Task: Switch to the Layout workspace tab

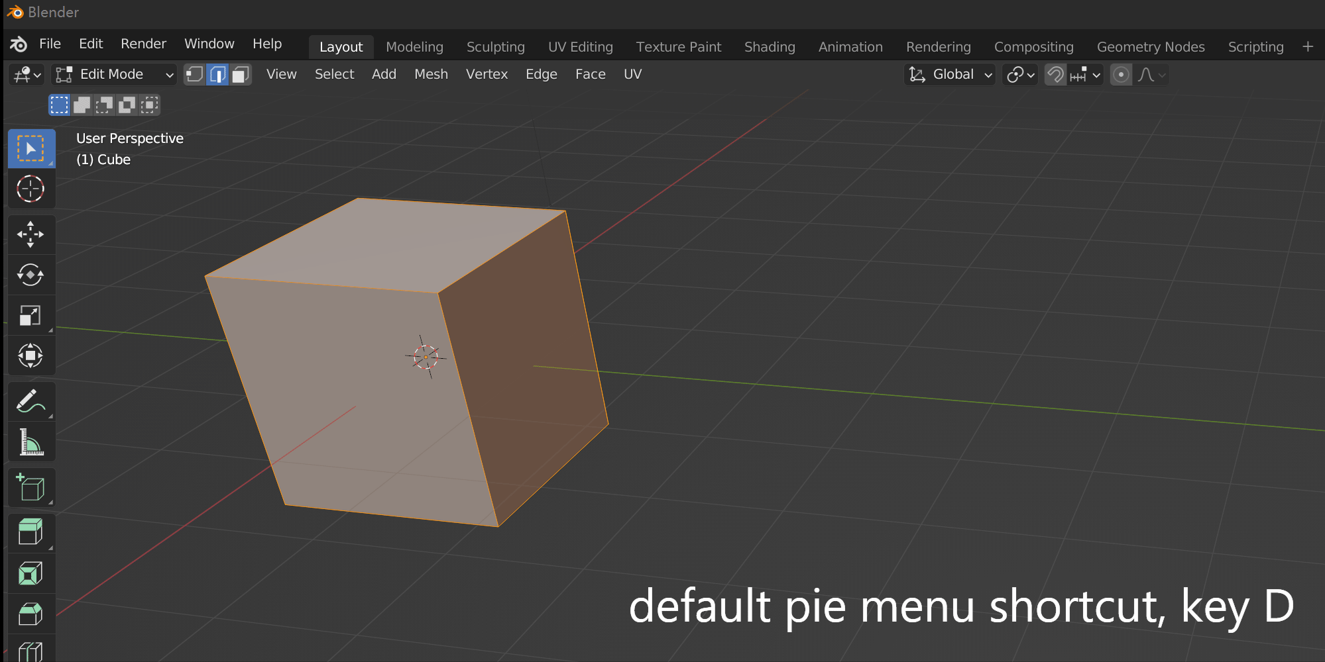Action: tap(341, 47)
